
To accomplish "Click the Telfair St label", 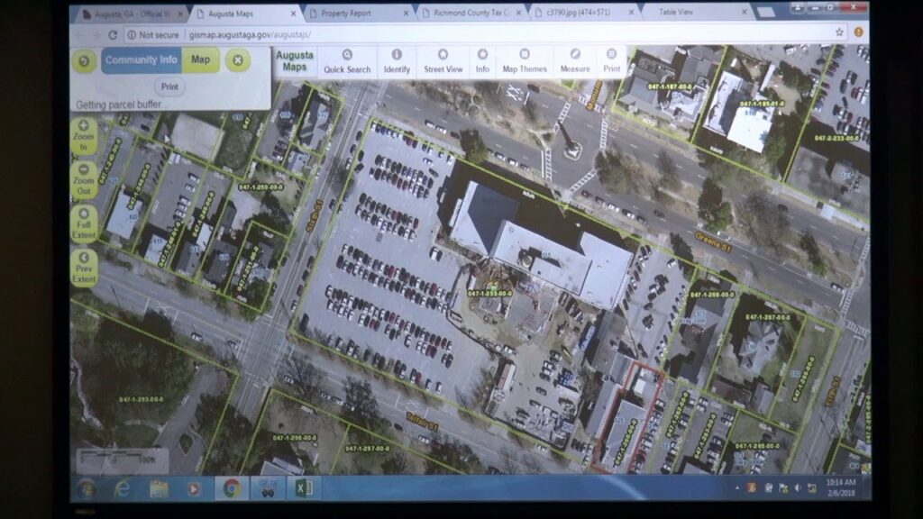I will pyautogui.click(x=422, y=421).
